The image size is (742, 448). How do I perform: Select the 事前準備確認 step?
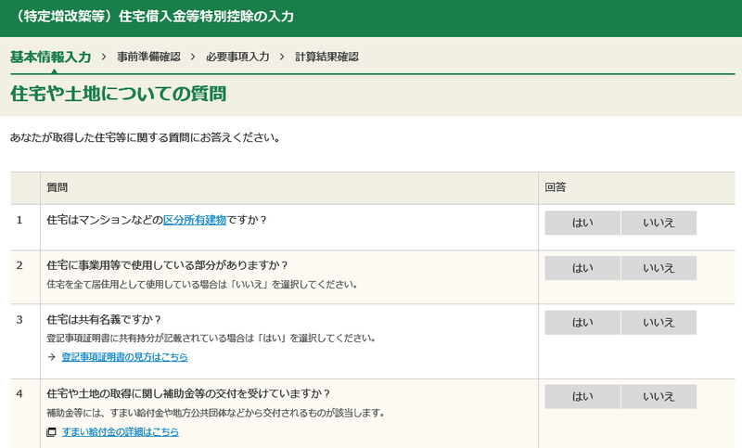pos(148,58)
